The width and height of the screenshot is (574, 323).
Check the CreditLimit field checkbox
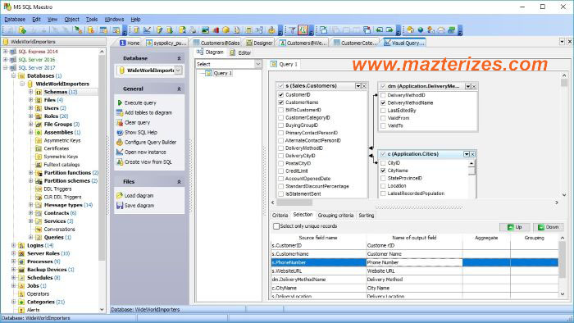(x=280, y=171)
